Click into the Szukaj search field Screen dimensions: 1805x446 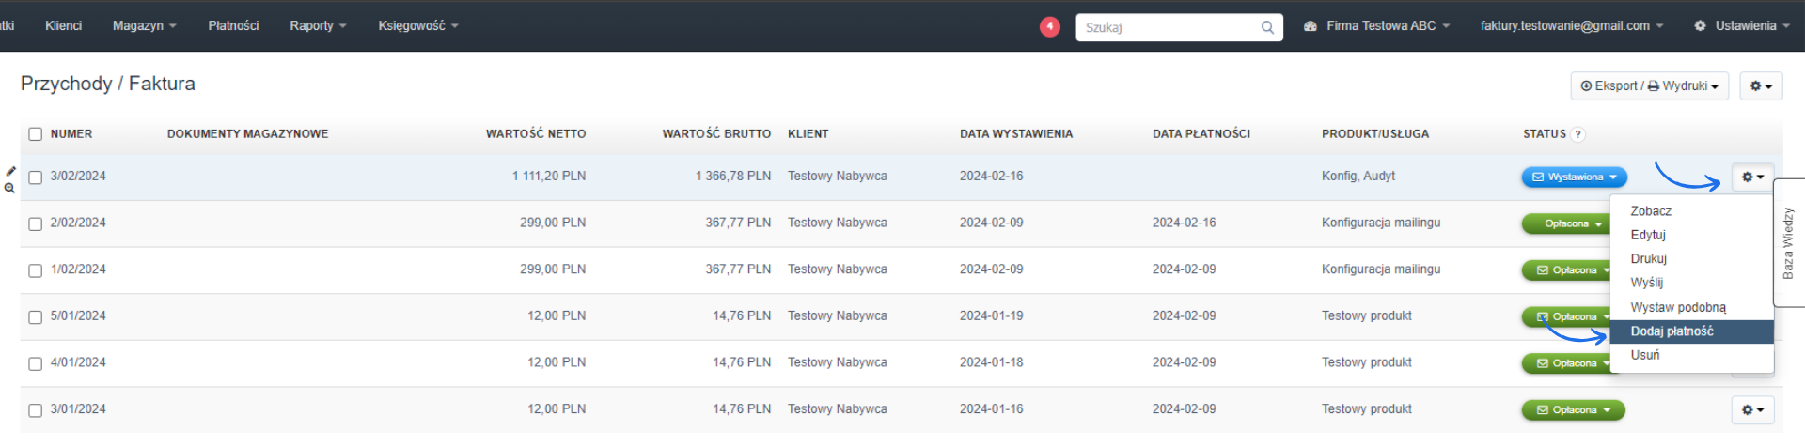click(1166, 27)
